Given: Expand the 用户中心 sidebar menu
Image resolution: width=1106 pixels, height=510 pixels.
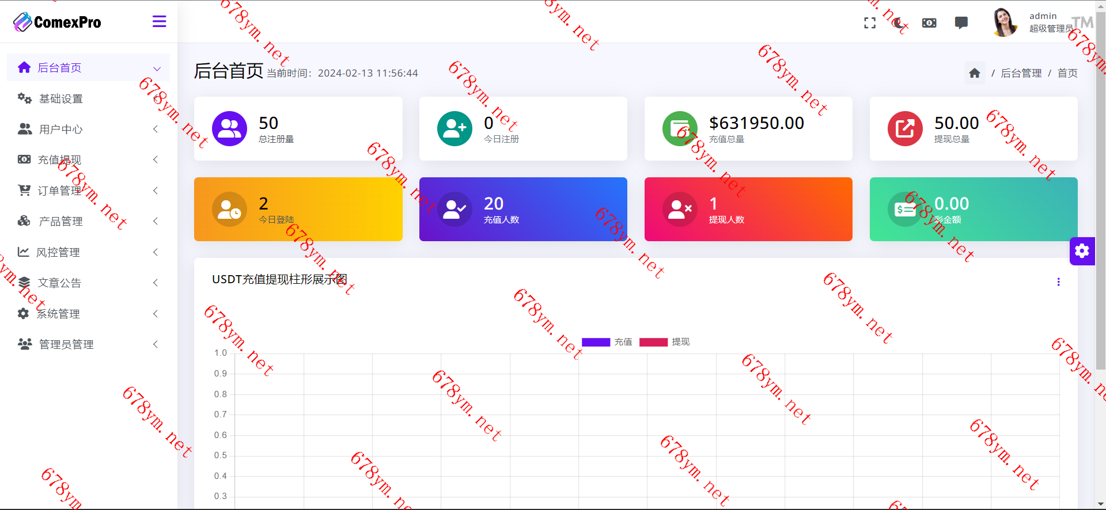Looking at the screenshot, I should [x=88, y=130].
